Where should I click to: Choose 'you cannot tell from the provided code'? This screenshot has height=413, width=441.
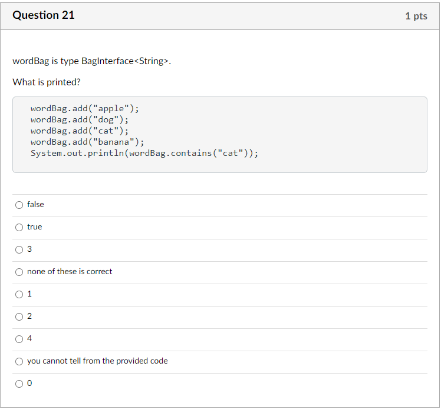click(19, 361)
